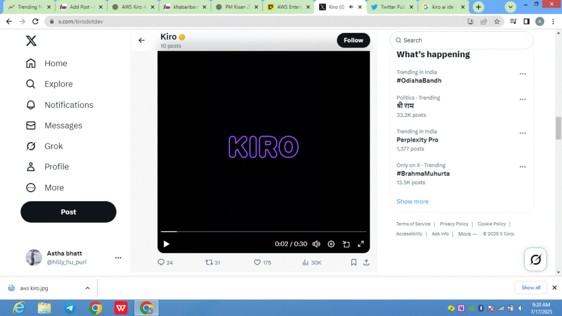Open Explore in the sidebar

click(49, 84)
